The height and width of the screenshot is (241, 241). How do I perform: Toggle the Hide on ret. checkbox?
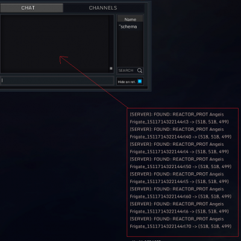click(140, 81)
